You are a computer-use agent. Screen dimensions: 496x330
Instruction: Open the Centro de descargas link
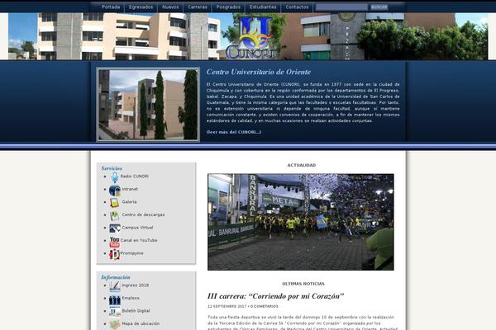pyautogui.click(x=143, y=214)
